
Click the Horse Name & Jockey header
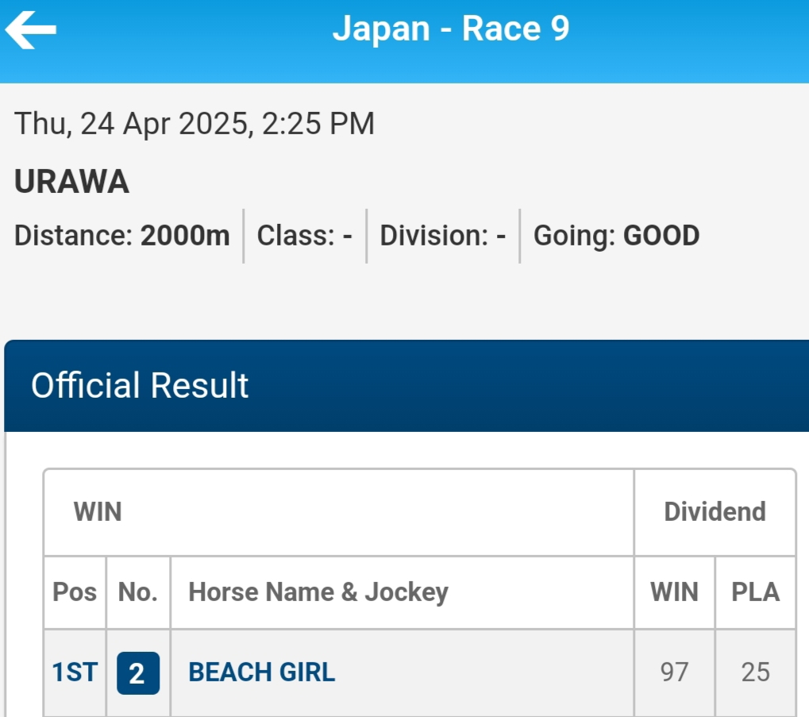point(318,592)
